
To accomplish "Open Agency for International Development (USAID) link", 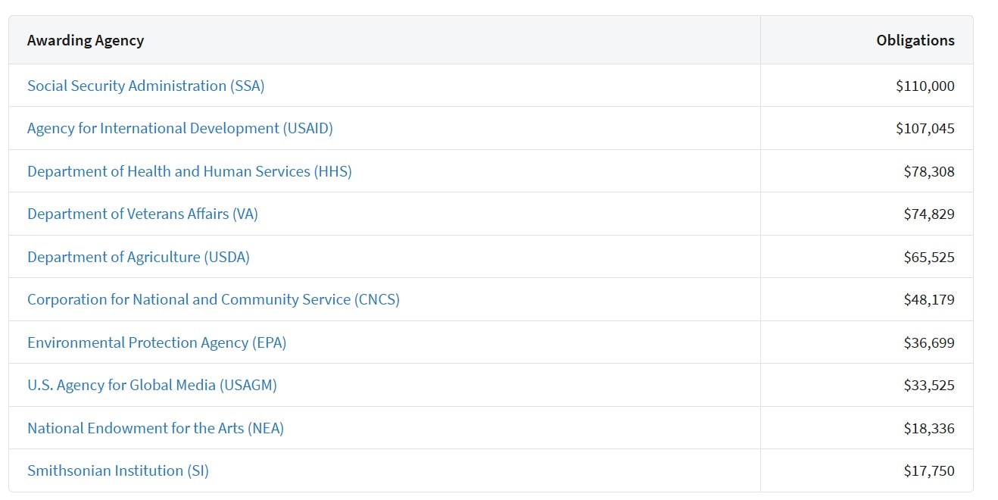I will (x=180, y=128).
